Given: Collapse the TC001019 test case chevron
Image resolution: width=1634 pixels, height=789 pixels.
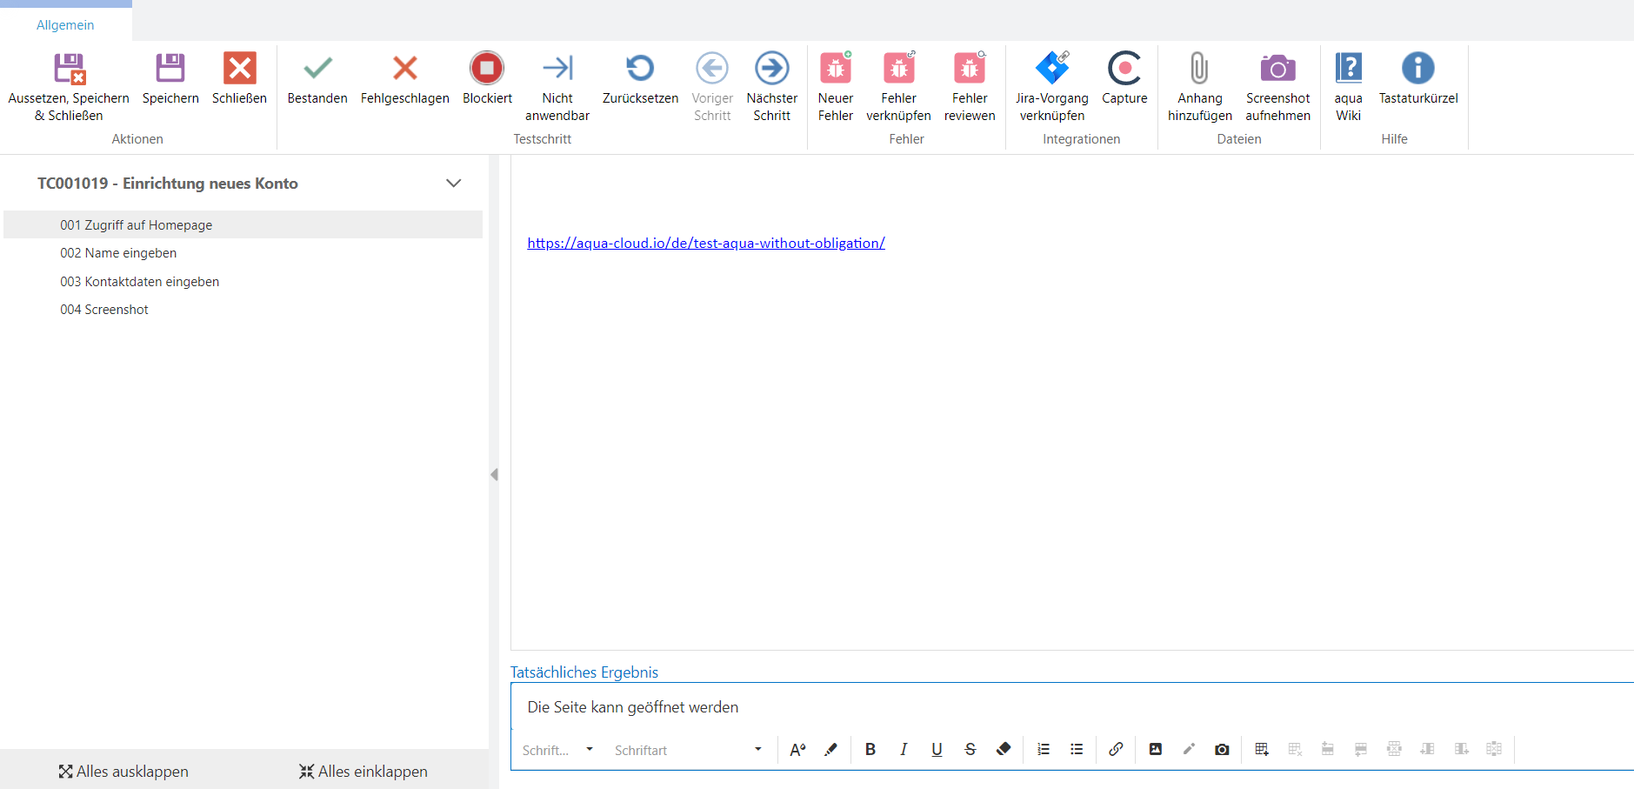Looking at the screenshot, I should click(453, 183).
